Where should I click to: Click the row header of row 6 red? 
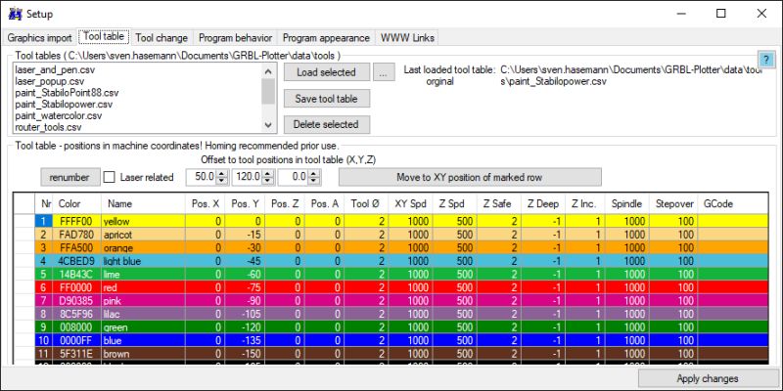tap(24, 287)
